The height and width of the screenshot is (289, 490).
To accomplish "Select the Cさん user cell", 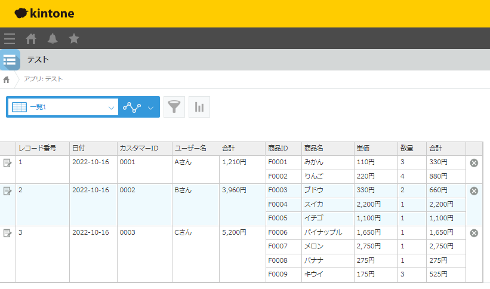I will 196,254.
